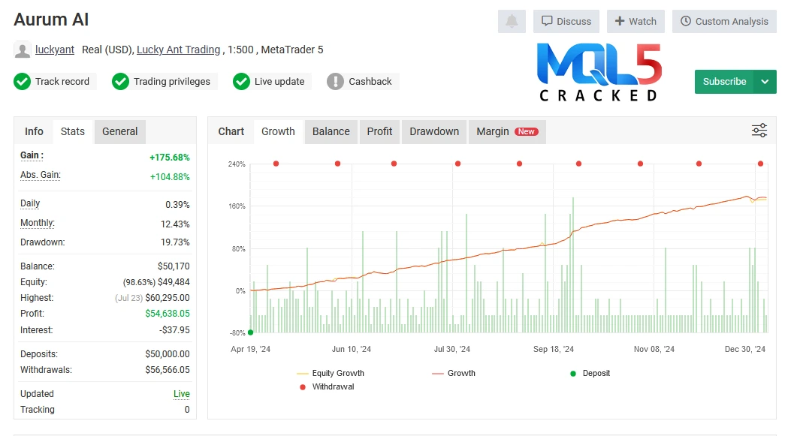Select the Info tab
788x436 pixels.
tap(34, 131)
